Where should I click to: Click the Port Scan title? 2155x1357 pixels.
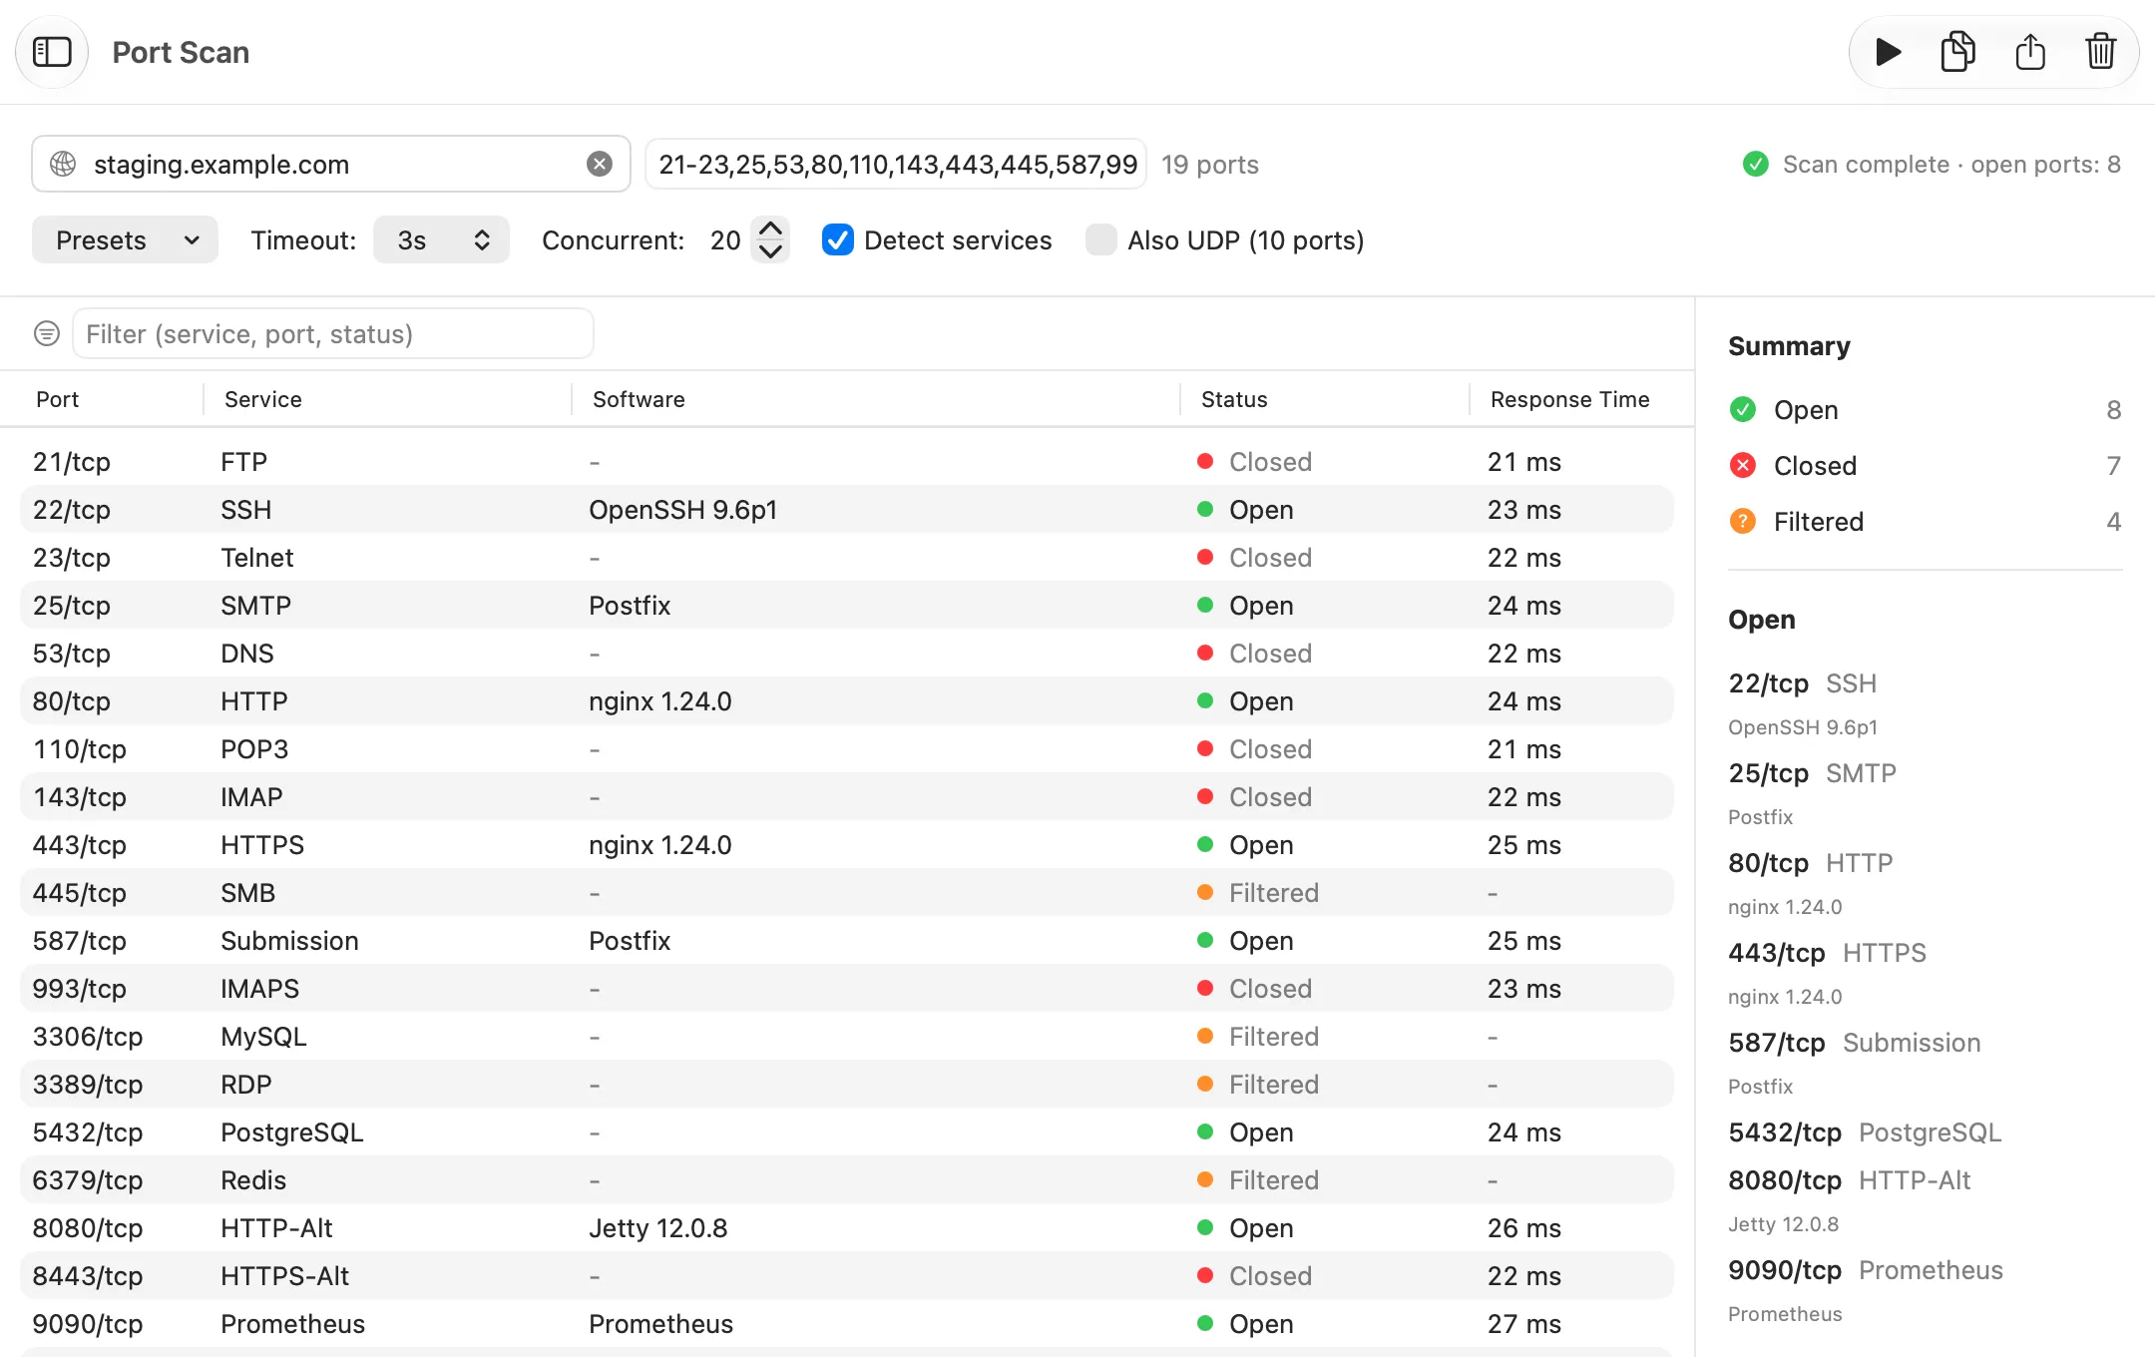pos(181,52)
